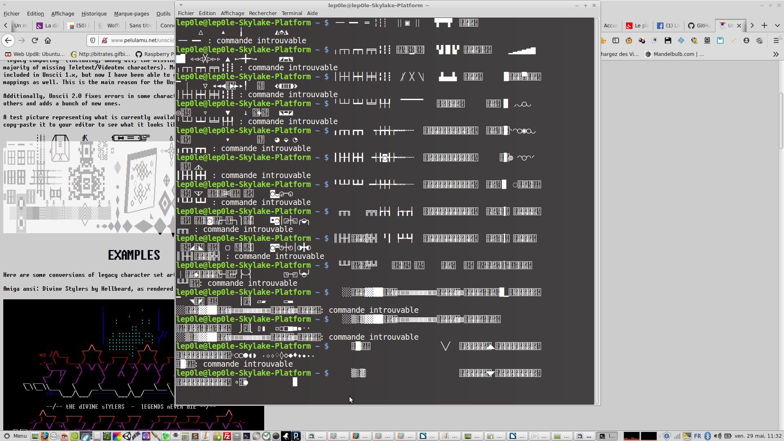
Task: Click the monkey face extension icon
Action: click(x=629, y=40)
